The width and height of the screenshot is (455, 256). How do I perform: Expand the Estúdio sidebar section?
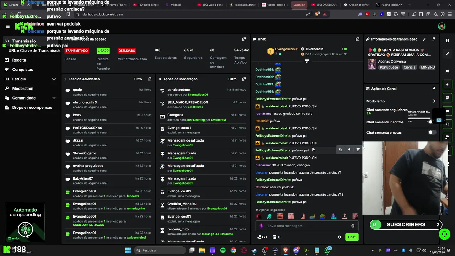tap(54, 79)
